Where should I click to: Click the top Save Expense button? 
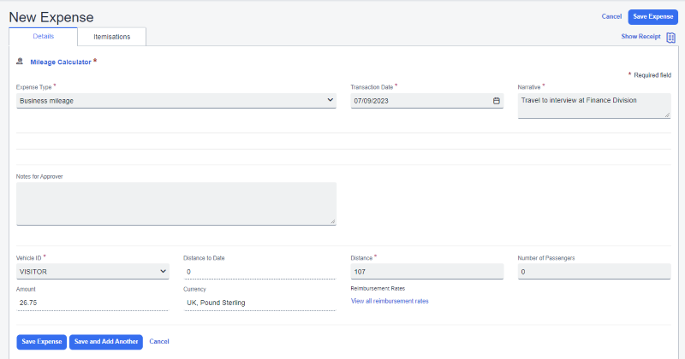652,16
